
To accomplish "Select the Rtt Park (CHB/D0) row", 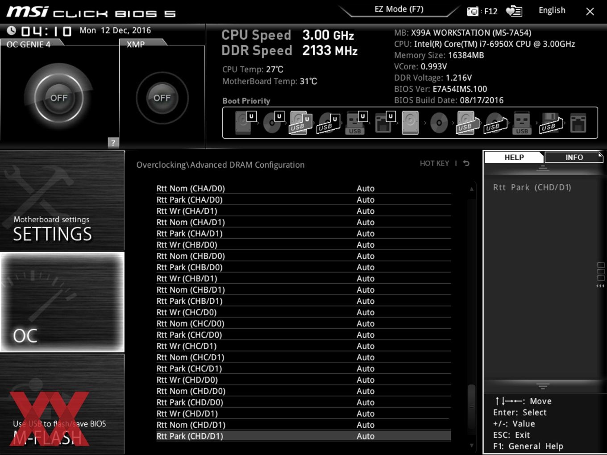I will click(303, 267).
